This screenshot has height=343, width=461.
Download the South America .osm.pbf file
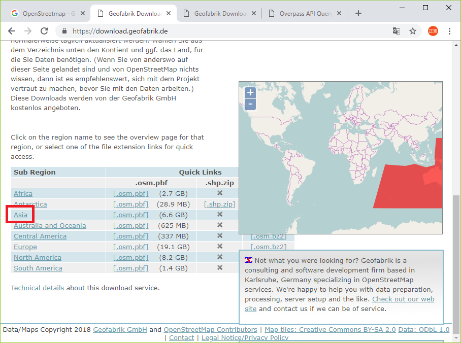[x=130, y=268]
